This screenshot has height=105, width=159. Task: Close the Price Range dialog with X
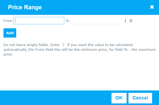pyautogui.click(x=152, y=7)
